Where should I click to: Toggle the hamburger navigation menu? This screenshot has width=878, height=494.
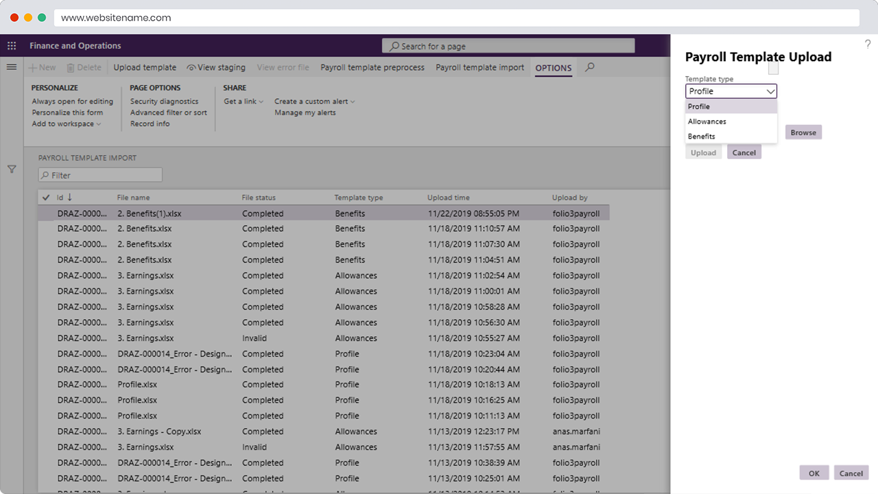point(11,67)
